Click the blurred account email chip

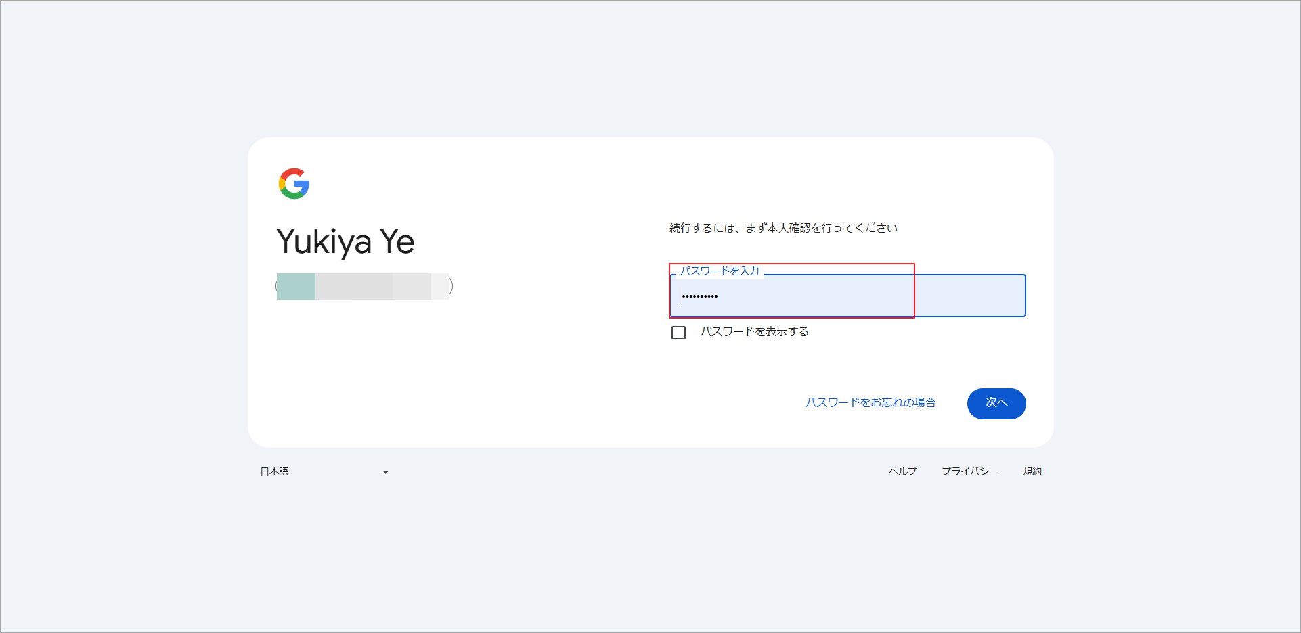pos(364,286)
